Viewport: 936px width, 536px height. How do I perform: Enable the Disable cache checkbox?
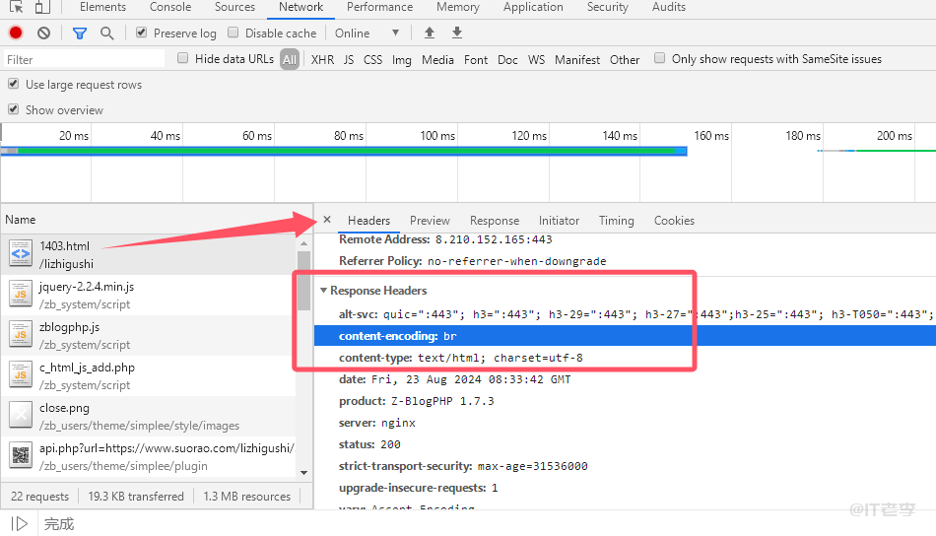click(234, 33)
